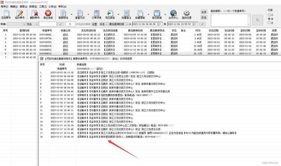Click the 批量备注 batch notes icon
Viewport: 281px width, 166px height.
tap(127, 13)
